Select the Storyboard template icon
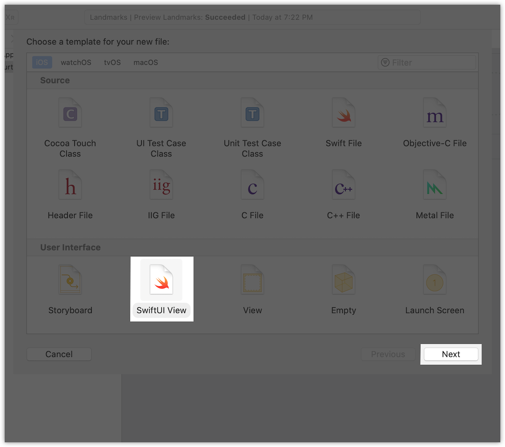 (70, 280)
